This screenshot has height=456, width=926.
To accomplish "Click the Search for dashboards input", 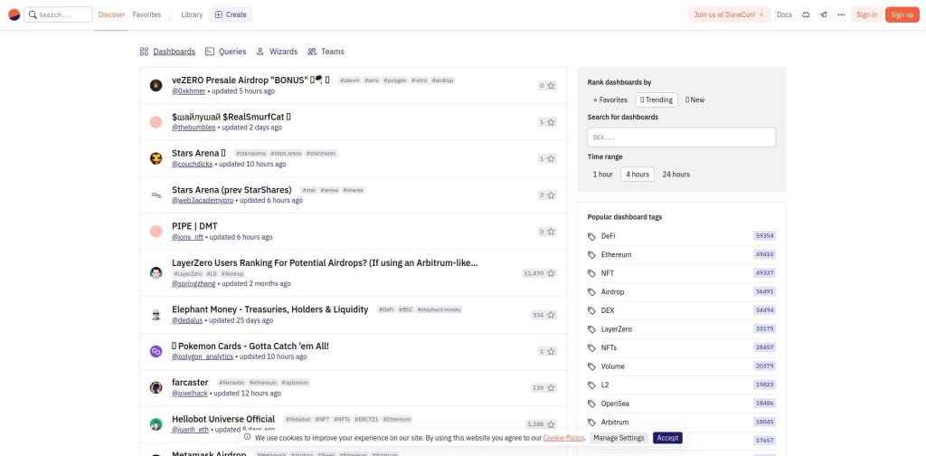I will [x=682, y=137].
